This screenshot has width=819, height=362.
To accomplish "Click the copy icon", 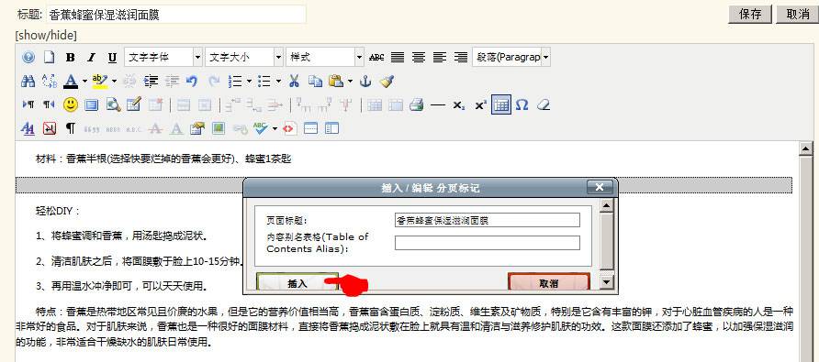I will coord(315,82).
